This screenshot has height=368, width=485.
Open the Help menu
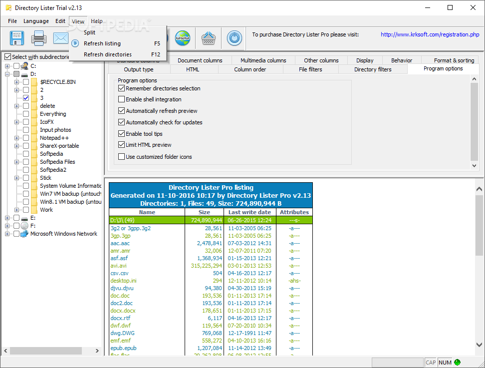96,21
